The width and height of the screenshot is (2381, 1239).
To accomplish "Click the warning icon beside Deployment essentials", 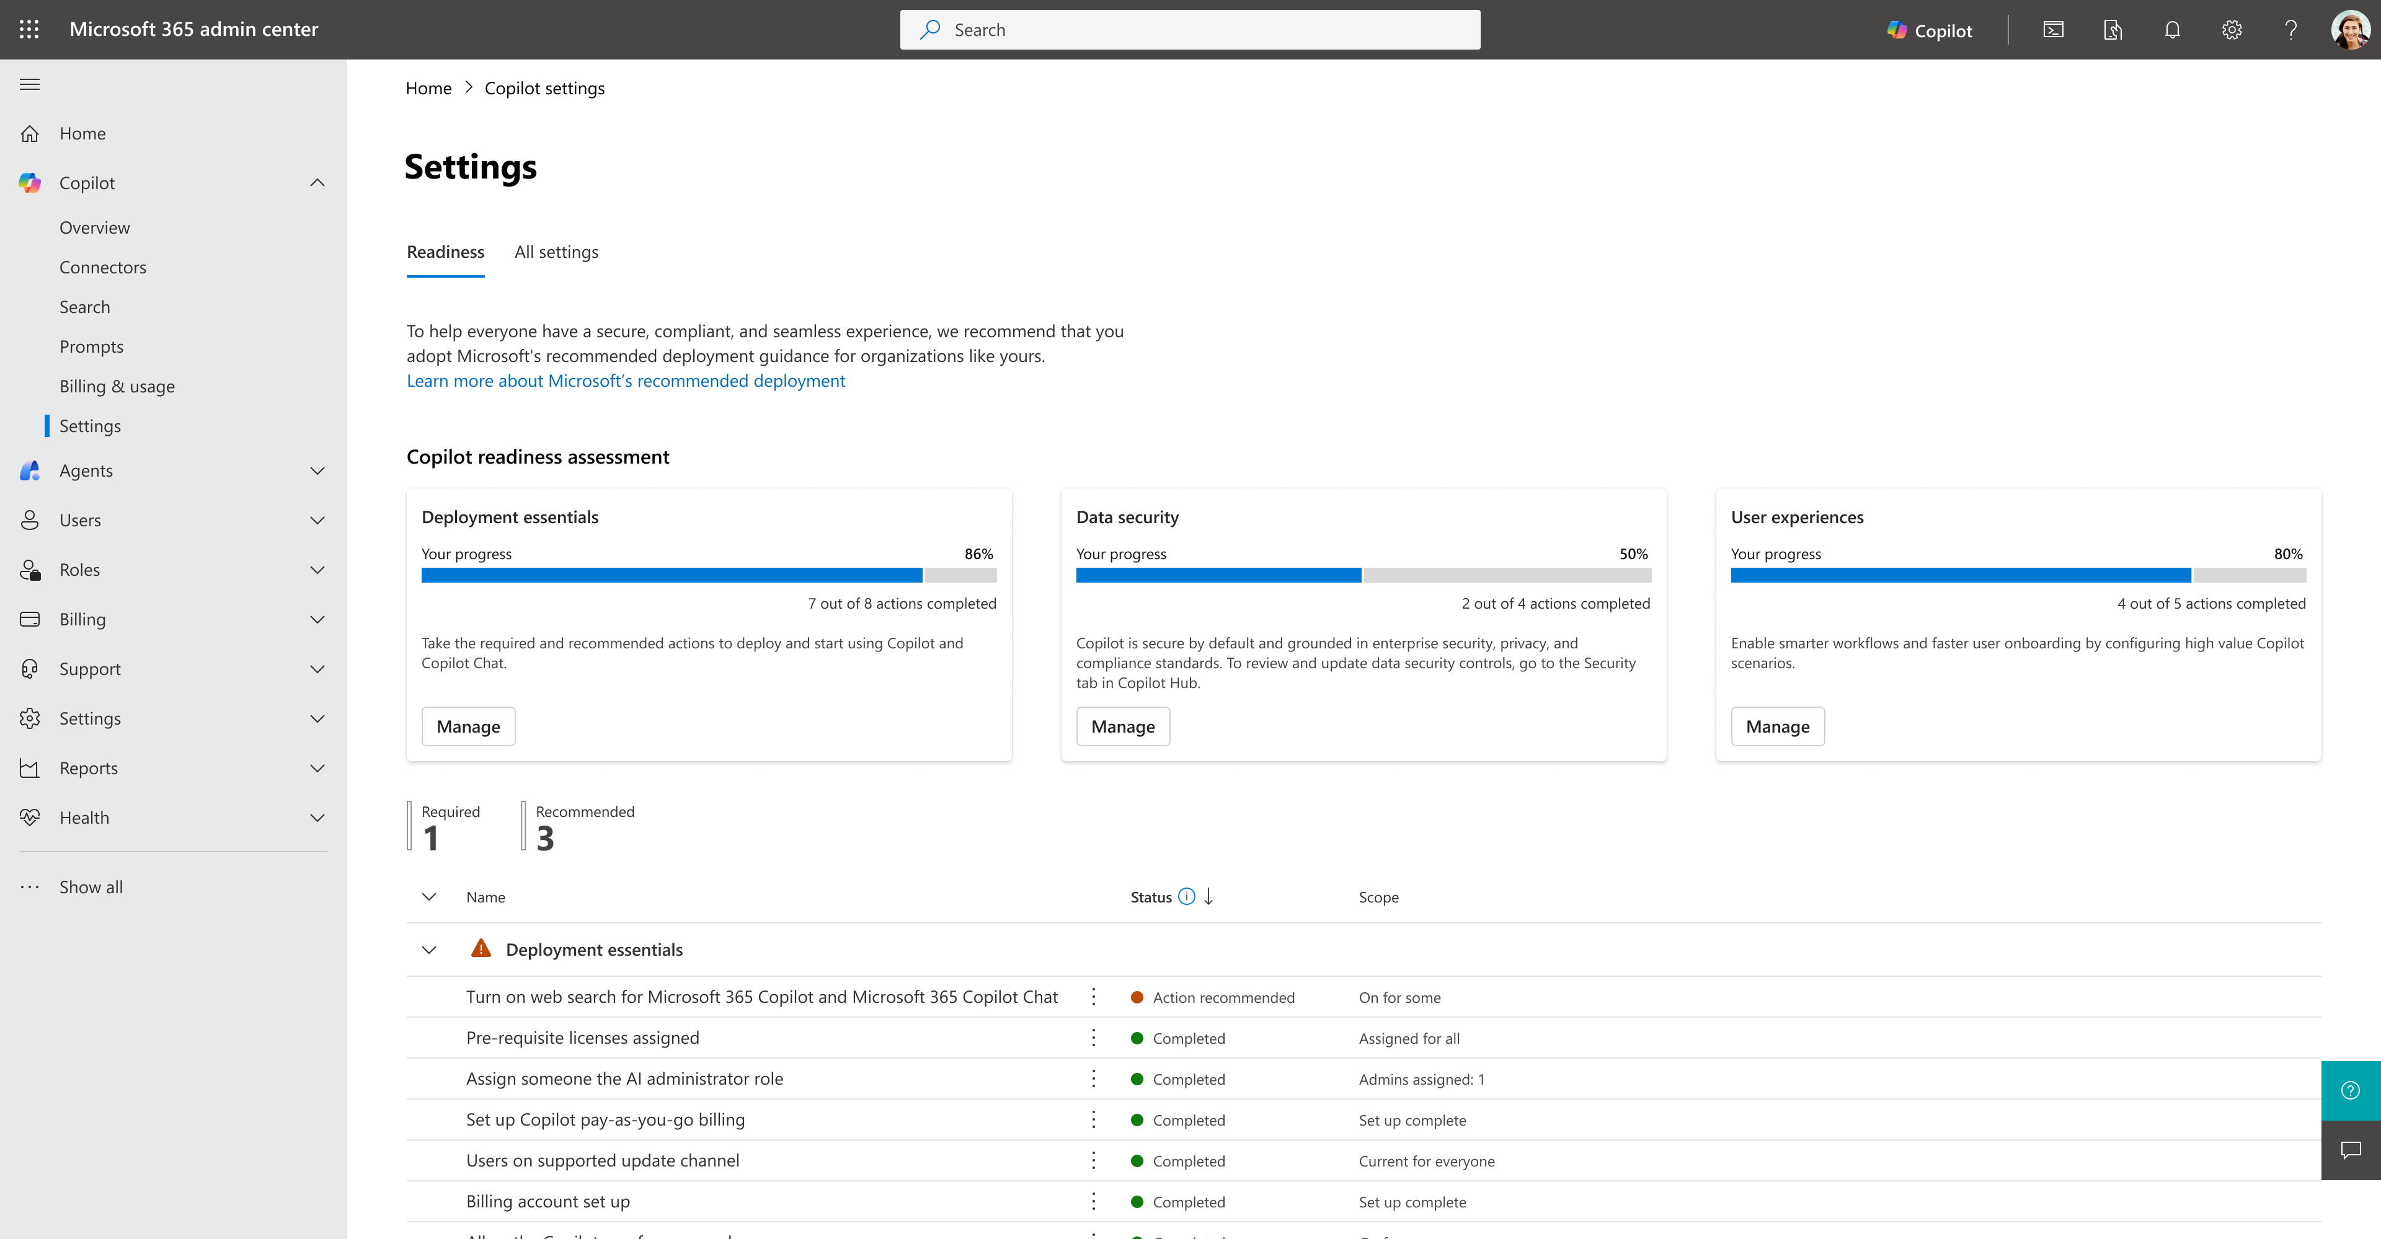I will tap(481, 949).
